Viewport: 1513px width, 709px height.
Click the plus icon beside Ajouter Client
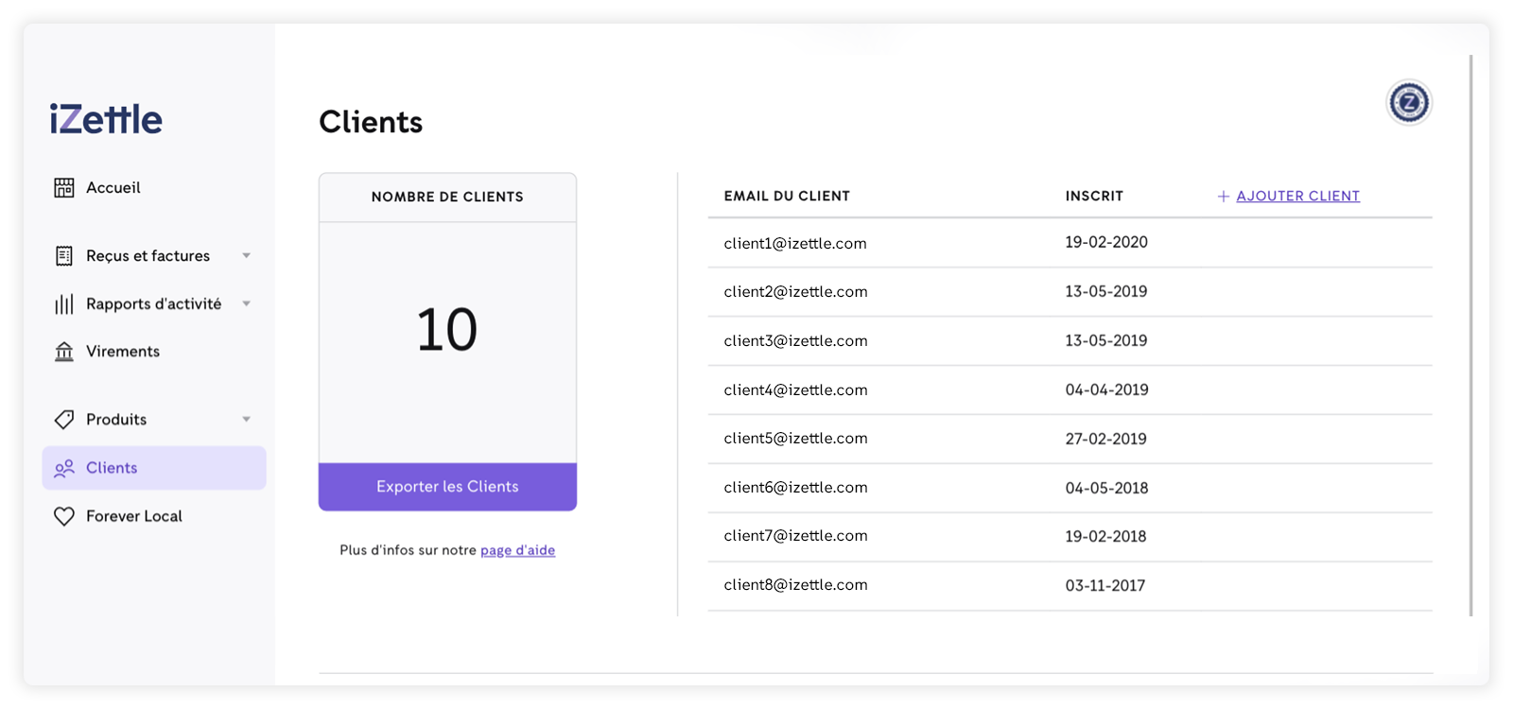pos(1224,197)
